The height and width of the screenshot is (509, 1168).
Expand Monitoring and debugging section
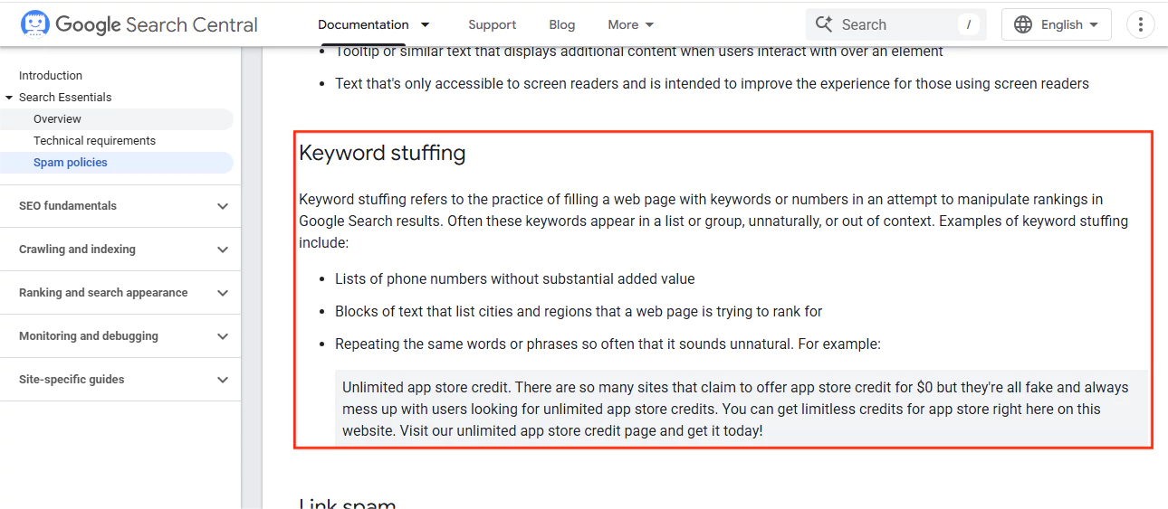tap(223, 336)
